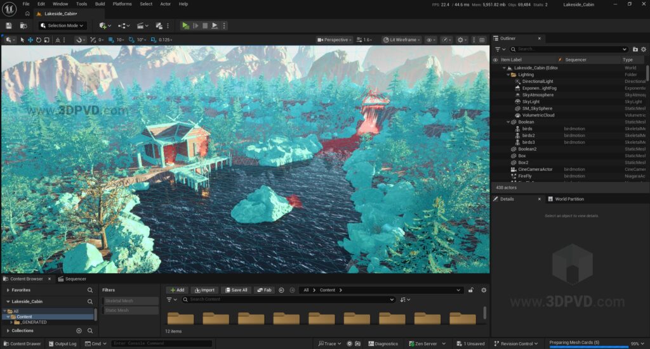Screen dimensions: 650x349
Task: Select the Translate (move) gizmo tool
Action: coord(30,40)
